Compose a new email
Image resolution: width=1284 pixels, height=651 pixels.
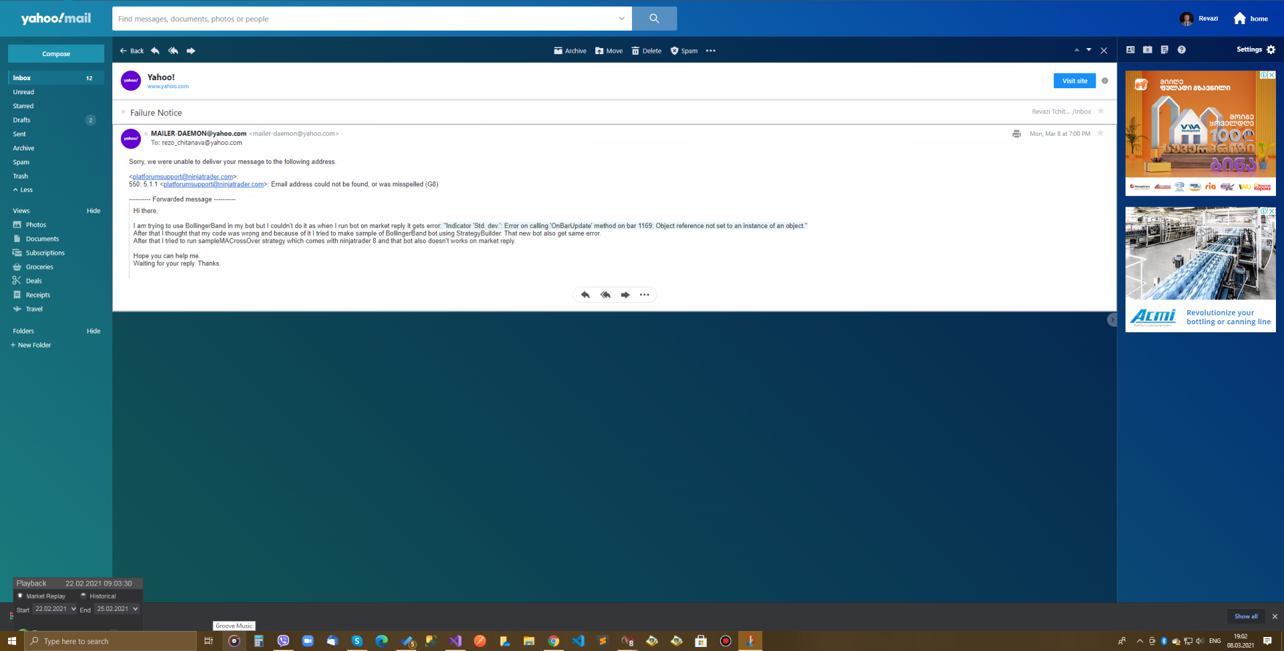pyautogui.click(x=56, y=53)
